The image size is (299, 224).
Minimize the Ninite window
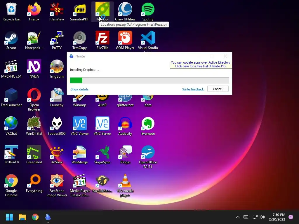199,56
